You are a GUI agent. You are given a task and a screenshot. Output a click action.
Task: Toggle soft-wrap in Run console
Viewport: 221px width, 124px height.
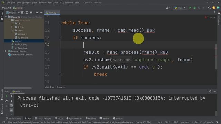pos(11,105)
